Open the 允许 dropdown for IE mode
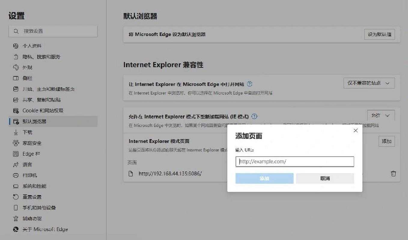Screen dimensions: 408x240 (381, 115)
